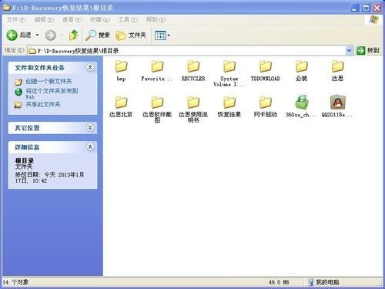Expand the 其它位置 panel
Screen dimensions: 385x289
pyautogui.click(x=90, y=127)
